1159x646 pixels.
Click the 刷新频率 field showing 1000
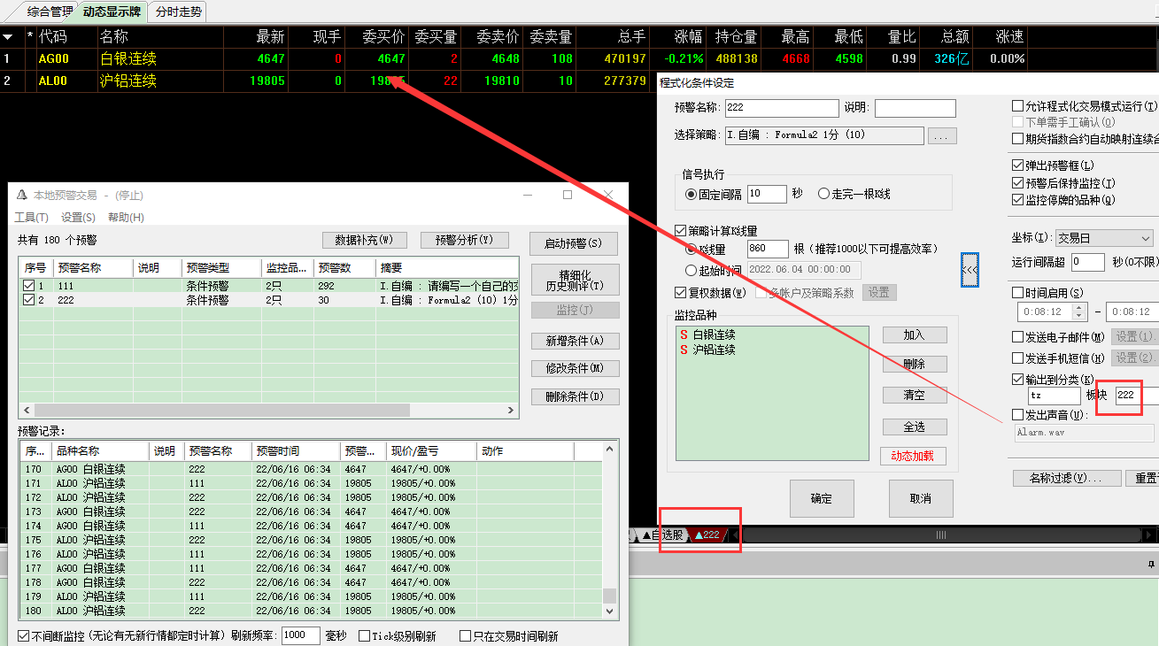coord(301,635)
